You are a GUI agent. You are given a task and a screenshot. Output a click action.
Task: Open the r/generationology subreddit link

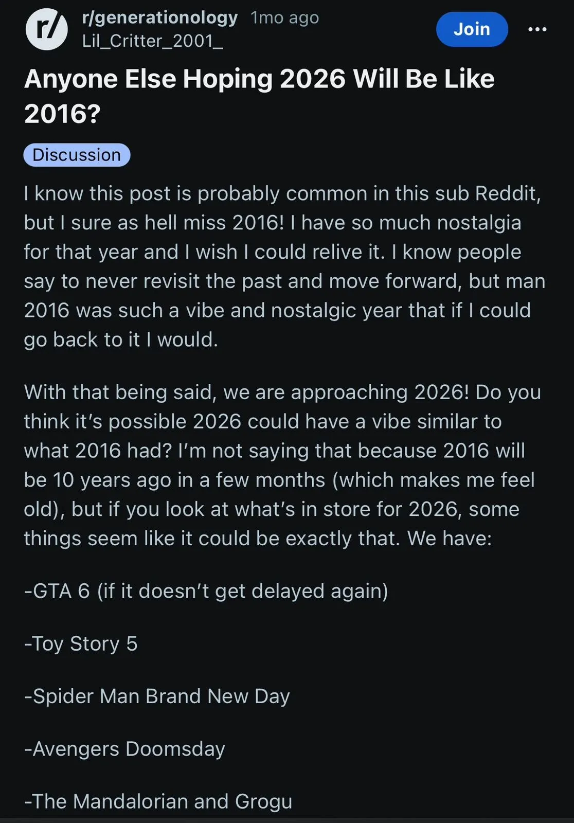(159, 17)
